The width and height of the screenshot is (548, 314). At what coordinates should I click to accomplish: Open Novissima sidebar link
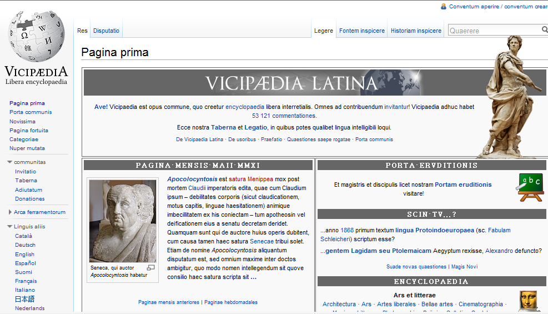click(22, 121)
